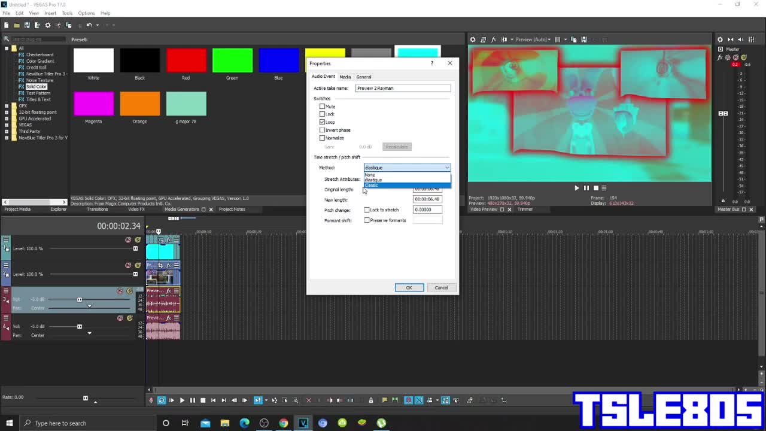Expand the OFX folder node
The image size is (766, 431).
[7, 106]
